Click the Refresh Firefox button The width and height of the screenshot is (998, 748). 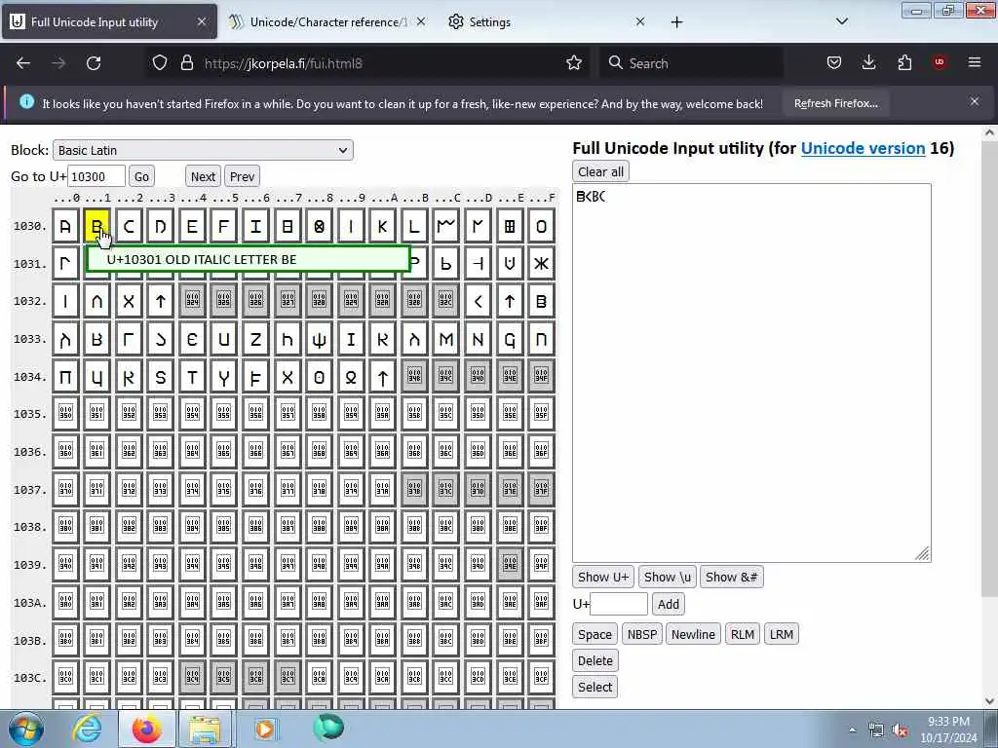(835, 103)
